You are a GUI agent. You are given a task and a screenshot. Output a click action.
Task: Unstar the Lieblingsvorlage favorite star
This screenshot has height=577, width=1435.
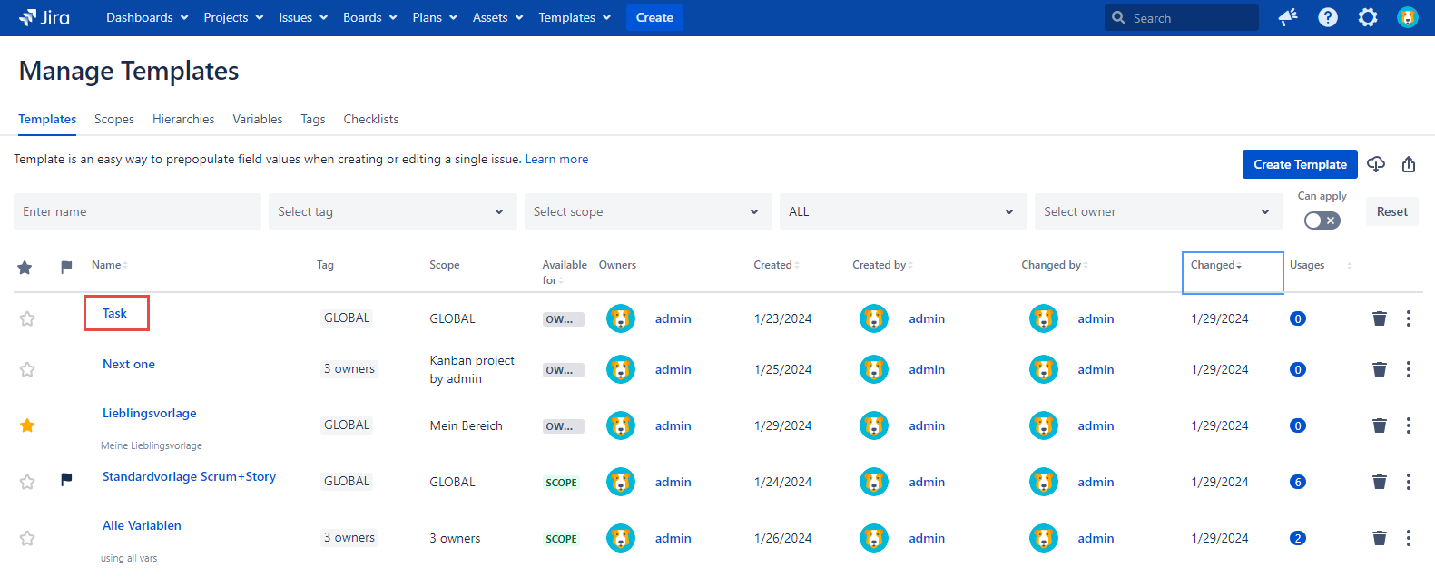27,425
